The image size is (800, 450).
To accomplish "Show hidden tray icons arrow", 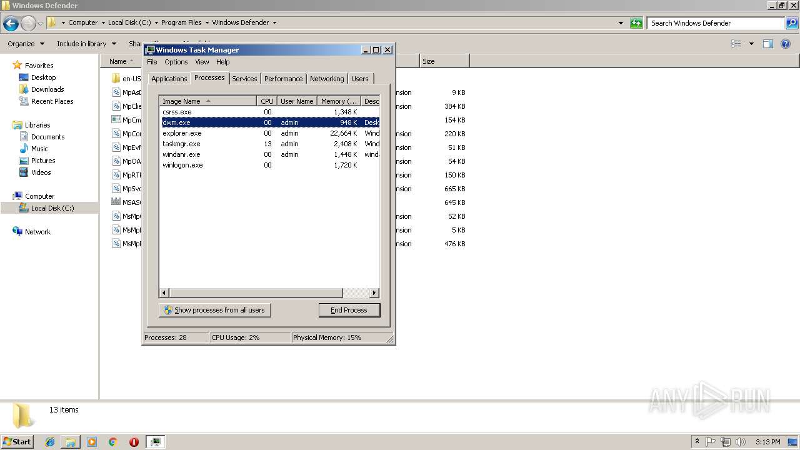I will pyautogui.click(x=697, y=442).
